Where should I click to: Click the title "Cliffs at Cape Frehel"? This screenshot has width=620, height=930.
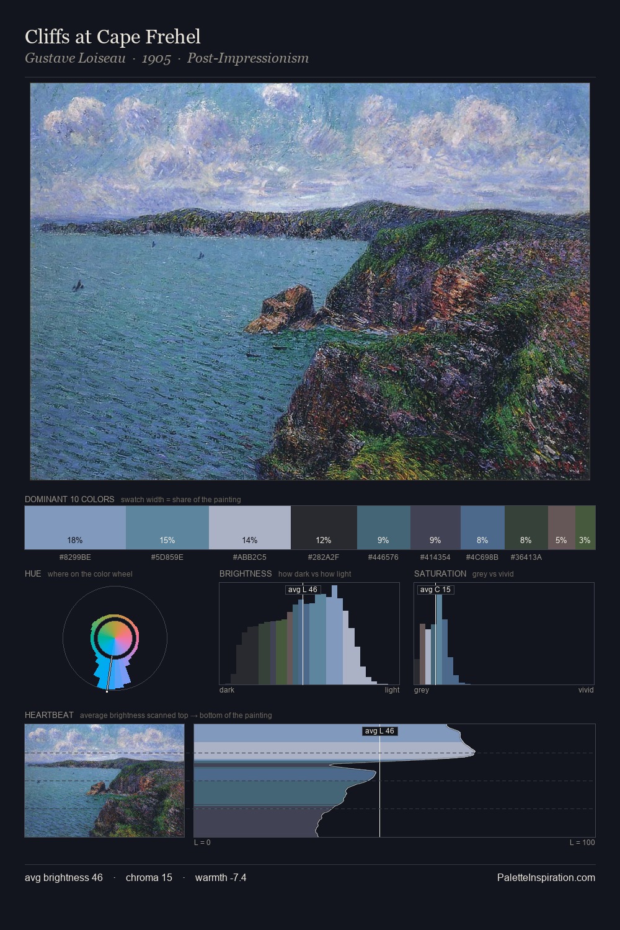pos(113,37)
